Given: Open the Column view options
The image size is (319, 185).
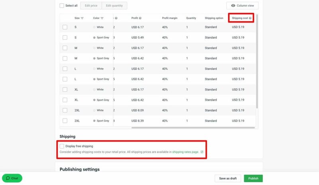Looking at the screenshot, I should tap(242, 6).
